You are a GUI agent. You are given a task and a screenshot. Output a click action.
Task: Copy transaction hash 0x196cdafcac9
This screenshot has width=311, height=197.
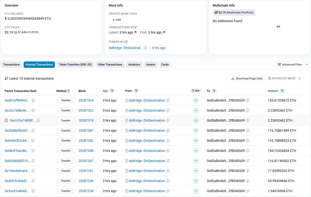click(33, 171)
